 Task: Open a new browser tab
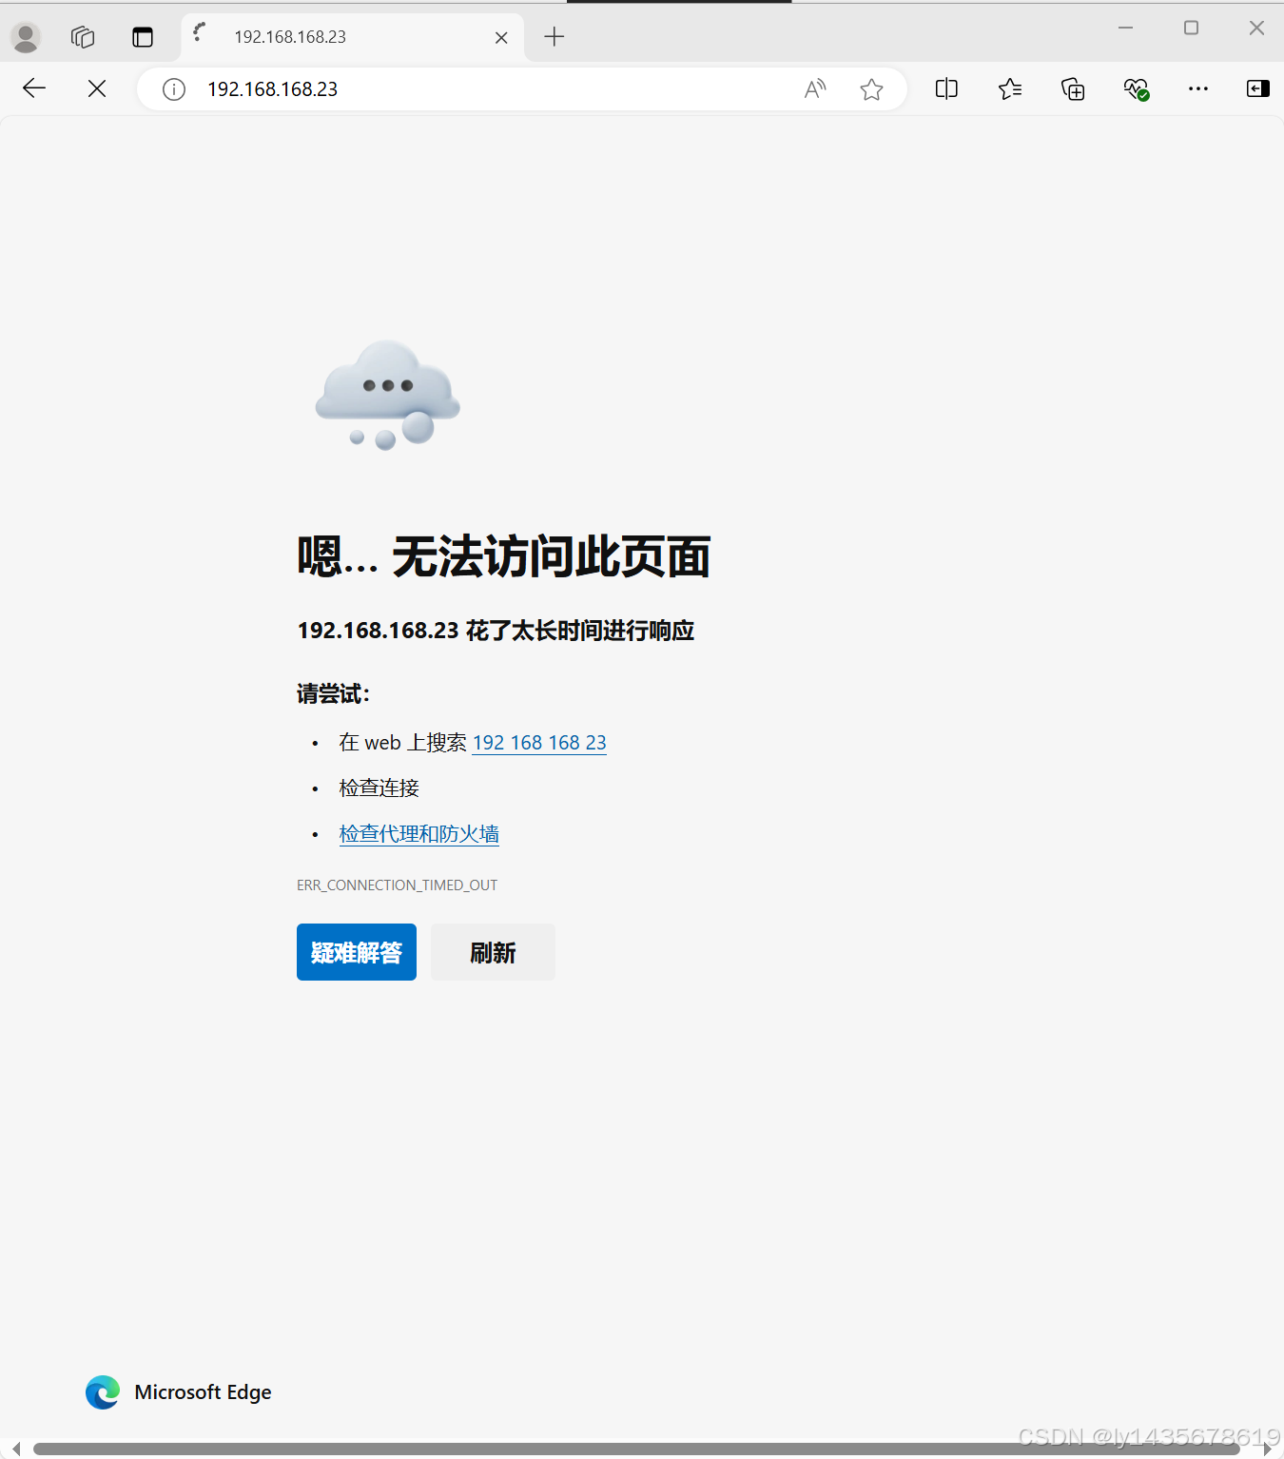[x=554, y=37]
